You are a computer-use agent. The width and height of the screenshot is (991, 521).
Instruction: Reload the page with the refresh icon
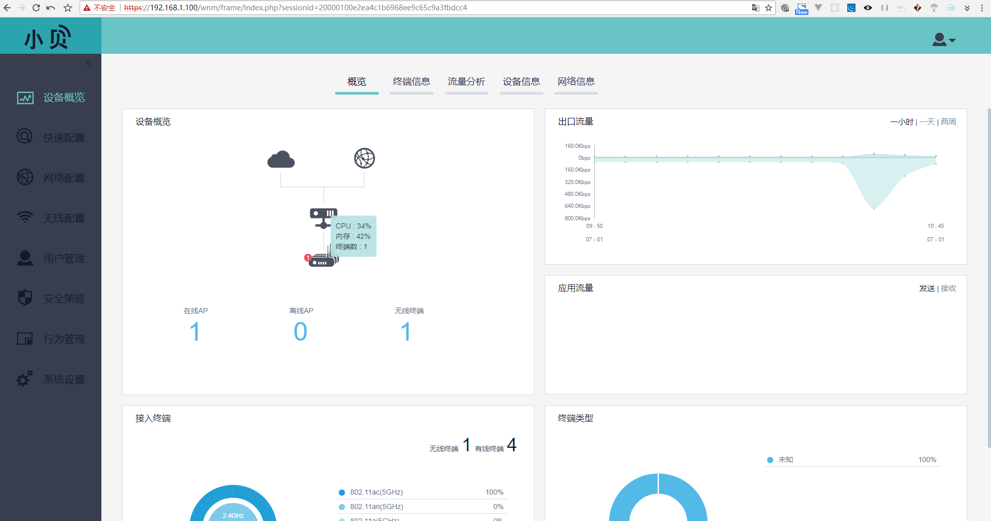[x=36, y=8]
